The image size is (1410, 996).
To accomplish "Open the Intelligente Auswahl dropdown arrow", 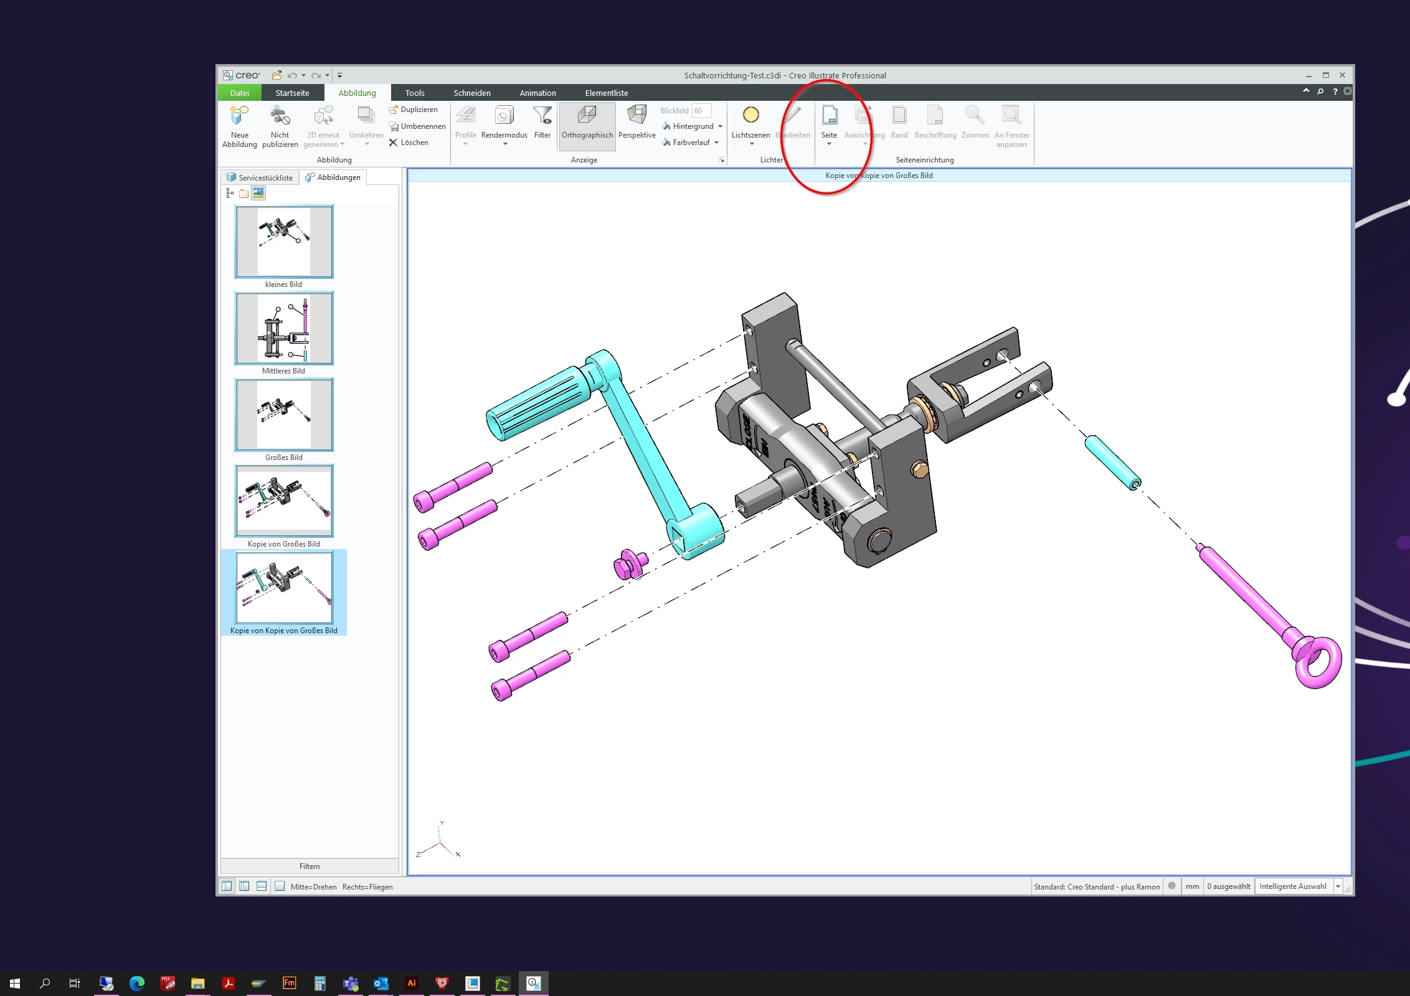I will tap(1338, 886).
